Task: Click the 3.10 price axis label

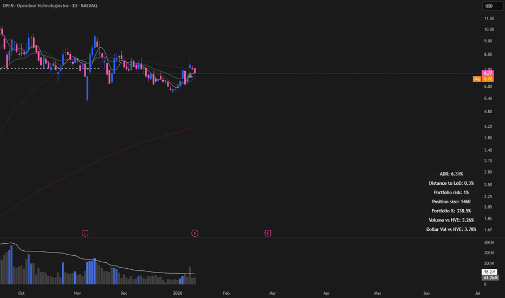Action: coord(488,161)
